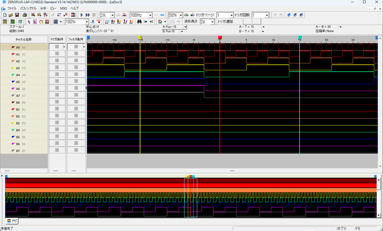
Task: Toggle trigger condition for channel A1
Action: pyautogui.click(x=57, y=54)
